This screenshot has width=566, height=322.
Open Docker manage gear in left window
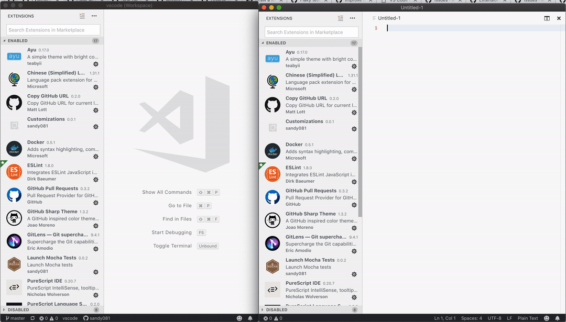point(96,157)
